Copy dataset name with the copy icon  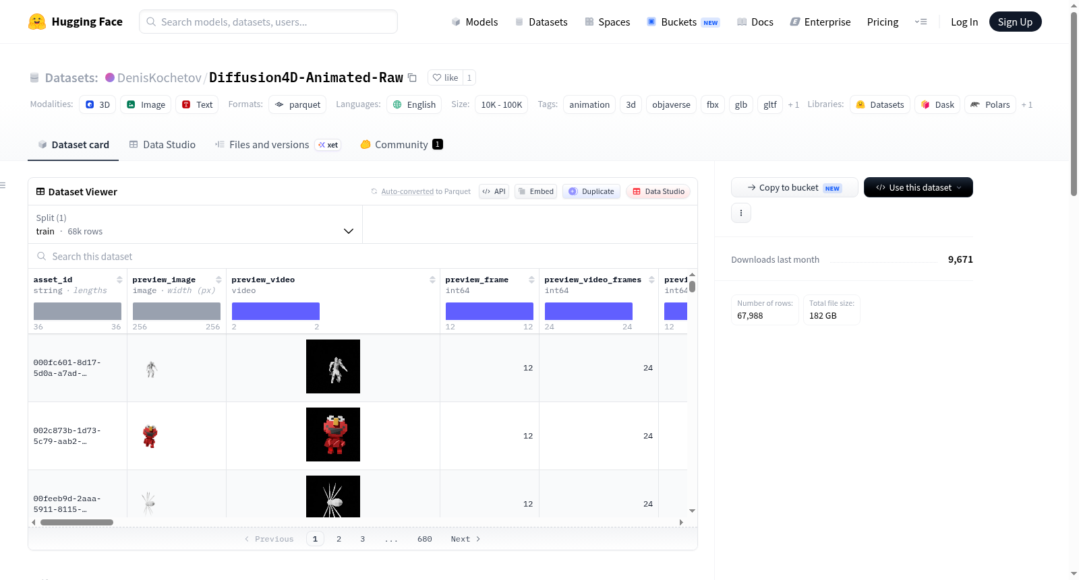point(412,77)
